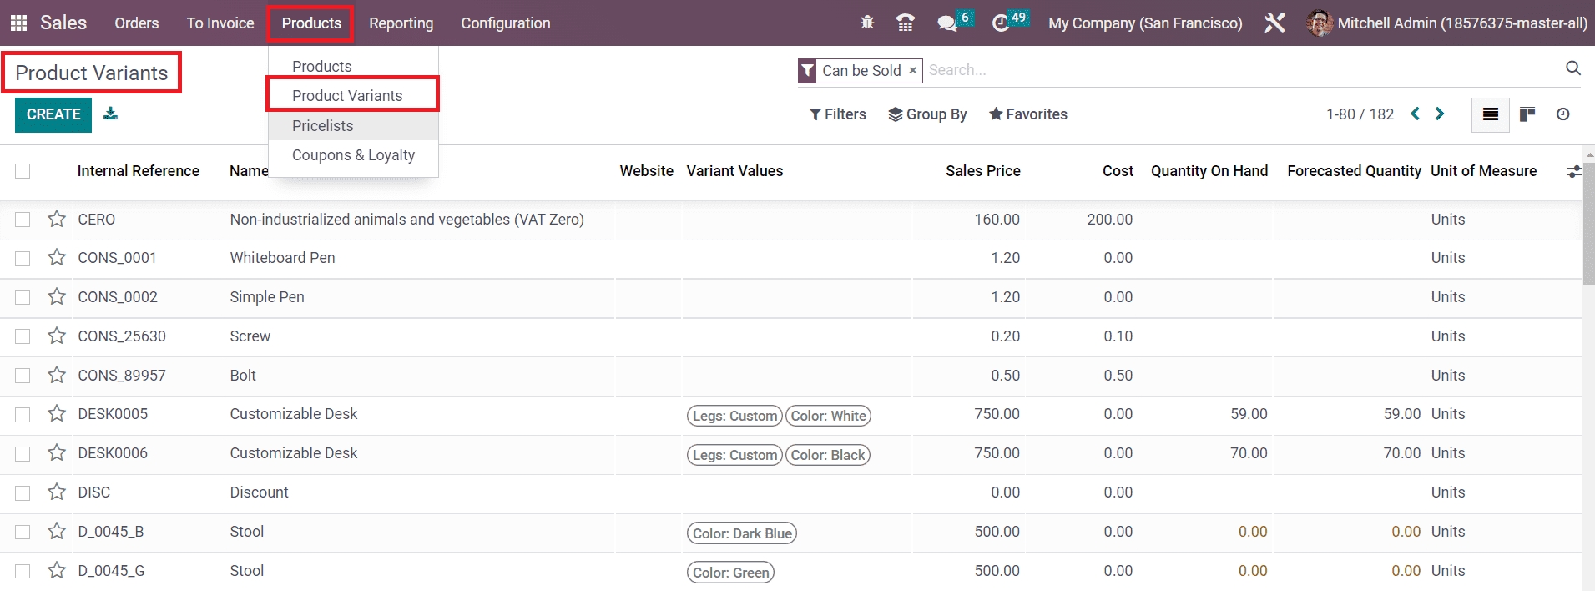Click the CREATE button
Screen dimensions: 1595x591
tap(53, 114)
